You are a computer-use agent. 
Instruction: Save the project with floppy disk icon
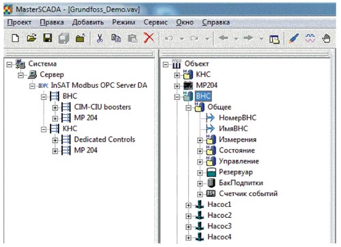pyautogui.click(x=48, y=38)
